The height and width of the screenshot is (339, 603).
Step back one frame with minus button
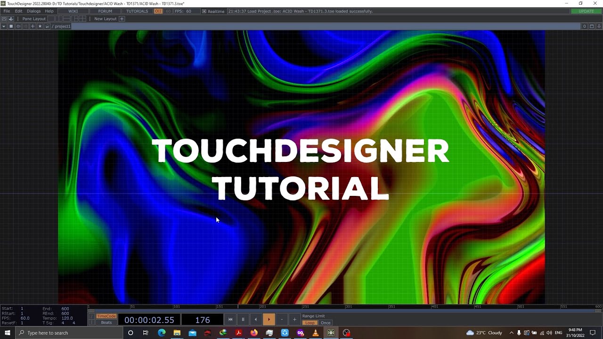point(282,320)
